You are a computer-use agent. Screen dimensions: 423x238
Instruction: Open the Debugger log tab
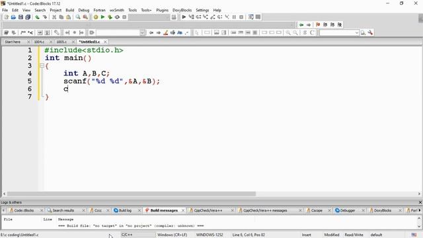pos(348,210)
